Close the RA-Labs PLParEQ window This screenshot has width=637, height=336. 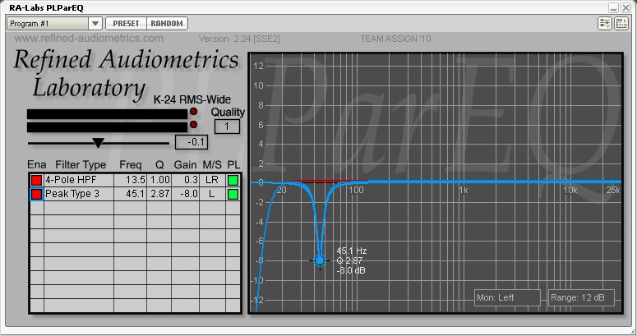pos(625,7)
